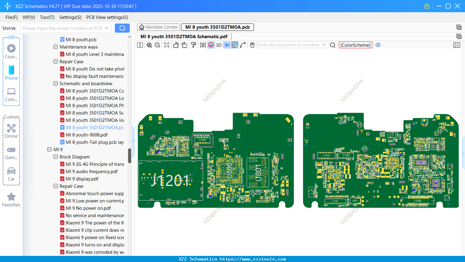Select the Car category
465x262 pixels.
tap(11, 174)
